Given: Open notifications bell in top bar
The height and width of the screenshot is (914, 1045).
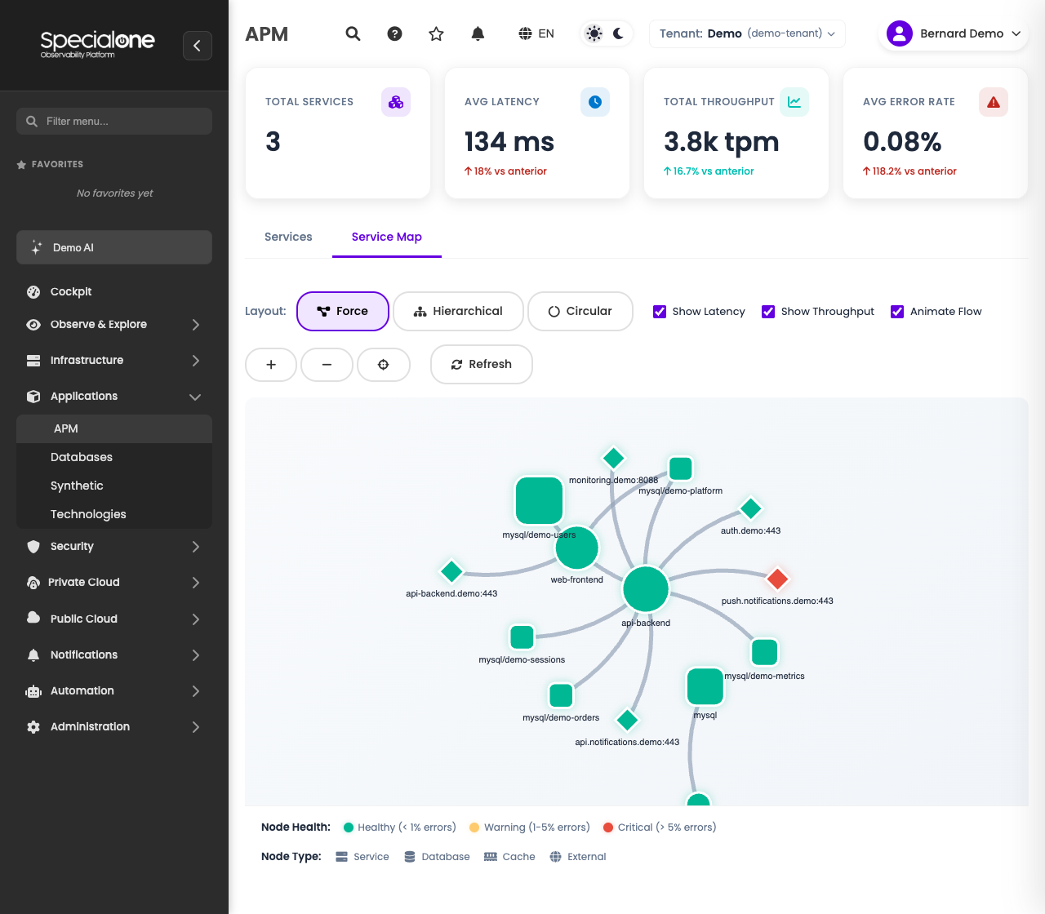Looking at the screenshot, I should (478, 33).
